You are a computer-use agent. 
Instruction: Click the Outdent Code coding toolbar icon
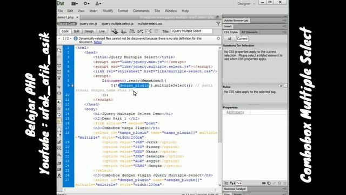59,170
